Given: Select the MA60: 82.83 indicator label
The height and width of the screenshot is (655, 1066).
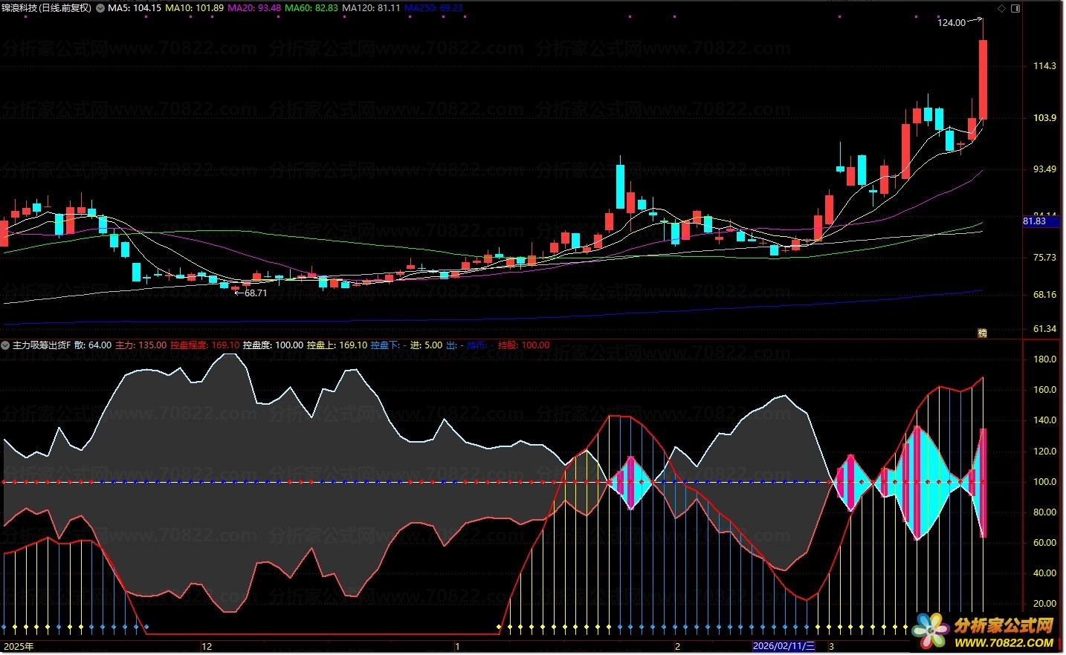Looking at the screenshot, I should pyautogui.click(x=311, y=8).
